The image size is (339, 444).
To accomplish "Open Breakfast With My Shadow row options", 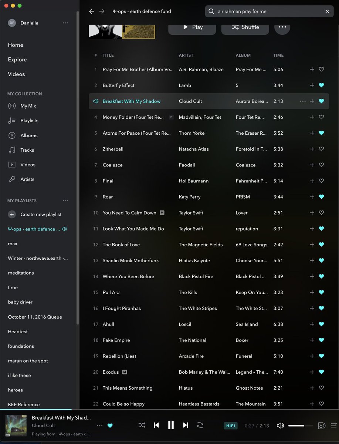I will click(303, 101).
